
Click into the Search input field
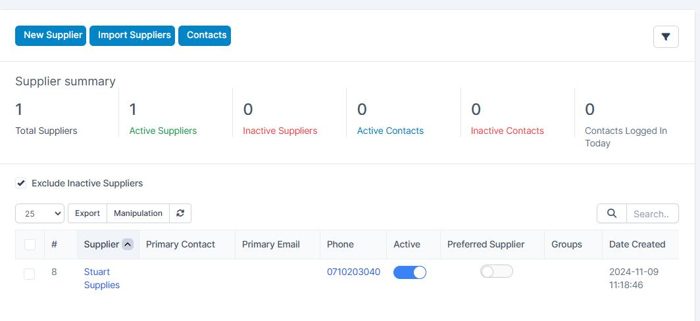click(651, 213)
